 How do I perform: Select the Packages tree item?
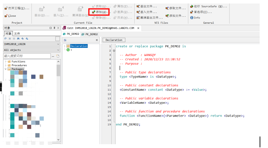(x=17, y=69)
